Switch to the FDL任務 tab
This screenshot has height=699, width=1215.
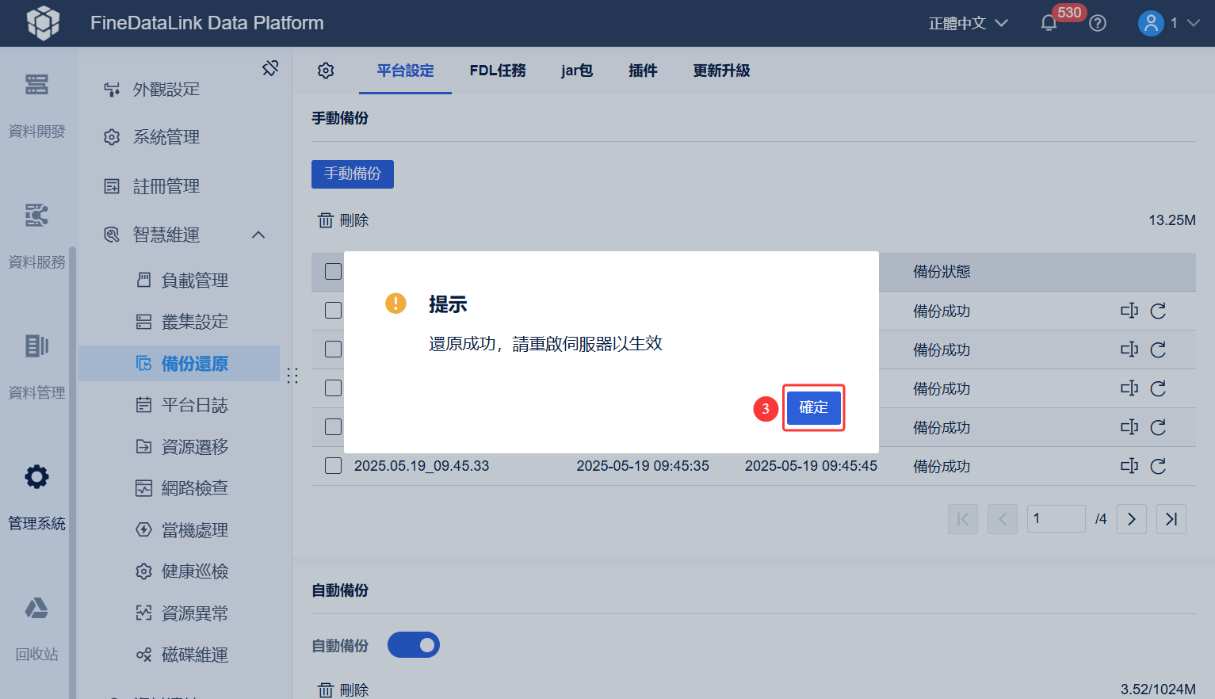click(x=498, y=71)
